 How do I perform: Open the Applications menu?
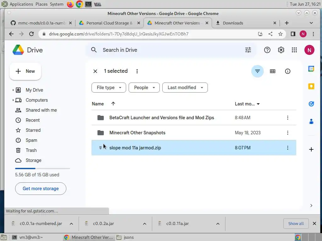click(21, 4)
